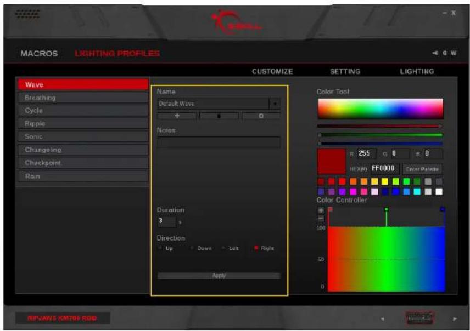The image size is (470, 331).
Task: Click the green channel slider
Action: [x=380, y=135]
